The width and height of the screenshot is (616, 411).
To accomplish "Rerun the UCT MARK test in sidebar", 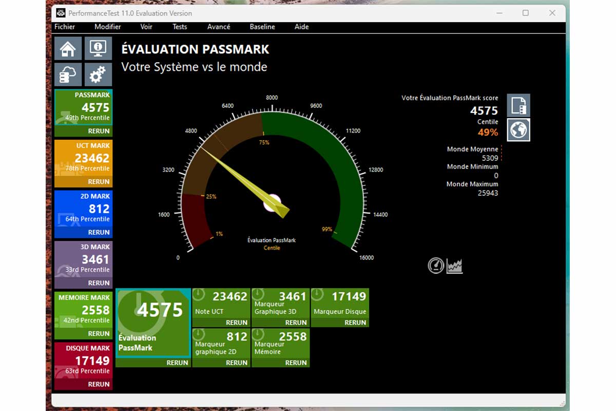I will pyautogui.click(x=99, y=181).
